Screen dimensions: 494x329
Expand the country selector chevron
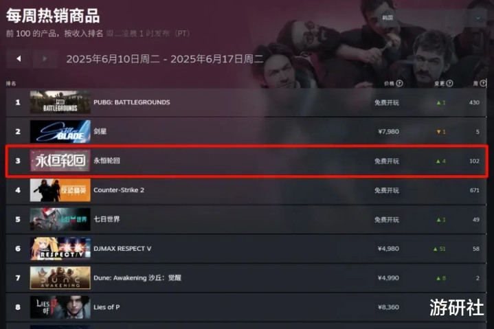pos(478,18)
